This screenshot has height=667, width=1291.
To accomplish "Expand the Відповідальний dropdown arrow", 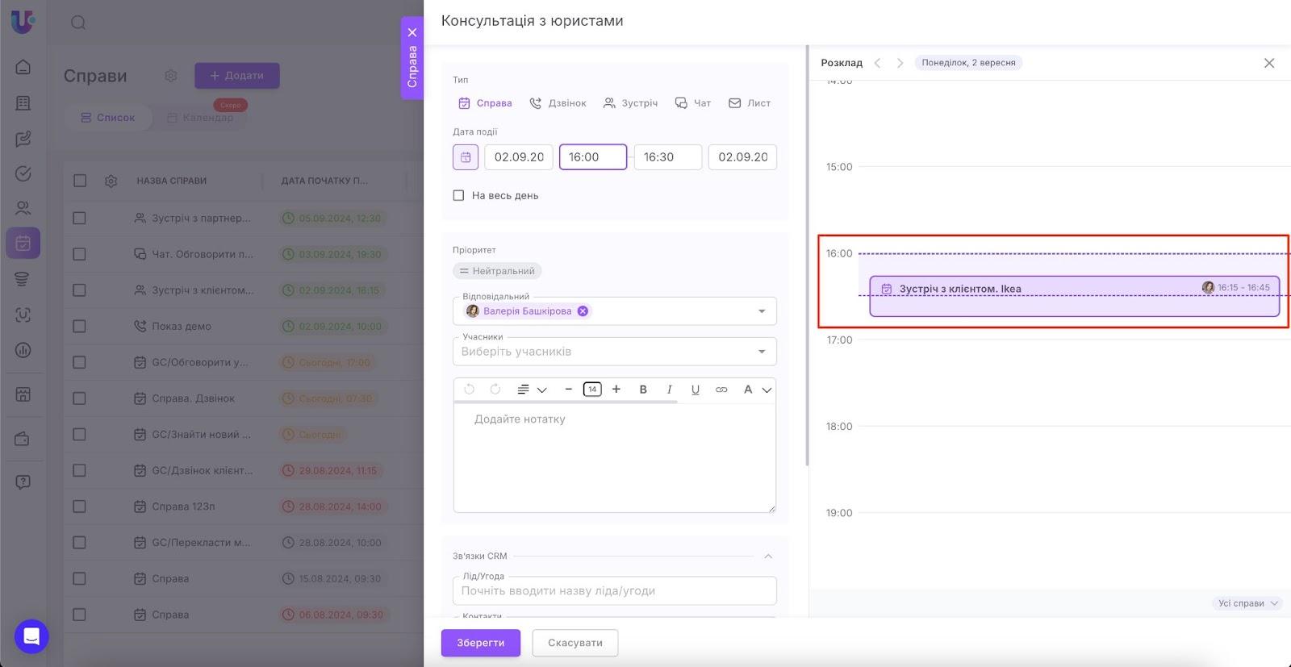I will pyautogui.click(x=762, y=311).
